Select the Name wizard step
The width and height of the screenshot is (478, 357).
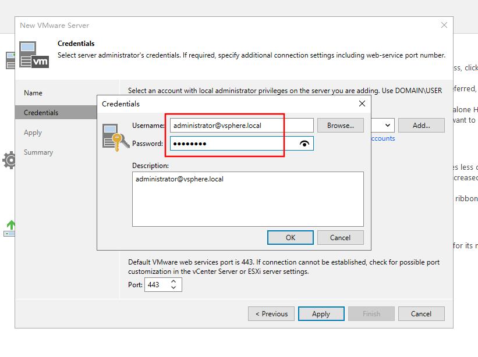pyautogui.click(x=33, y=93)
